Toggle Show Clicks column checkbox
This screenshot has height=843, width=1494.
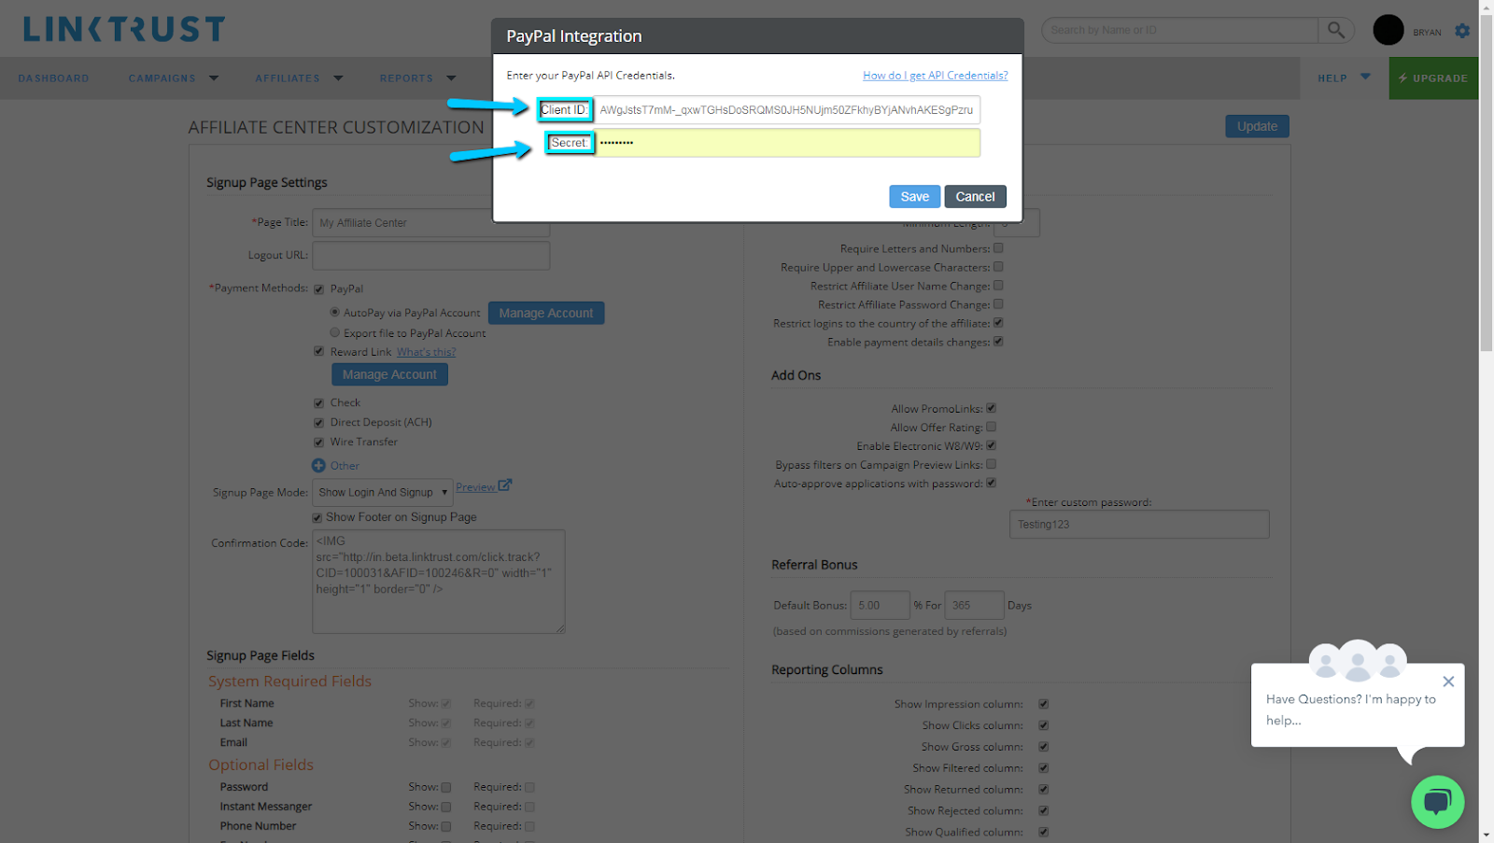coord(1043,725)
